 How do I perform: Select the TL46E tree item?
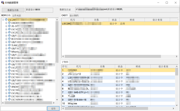[x=19, y=45]
